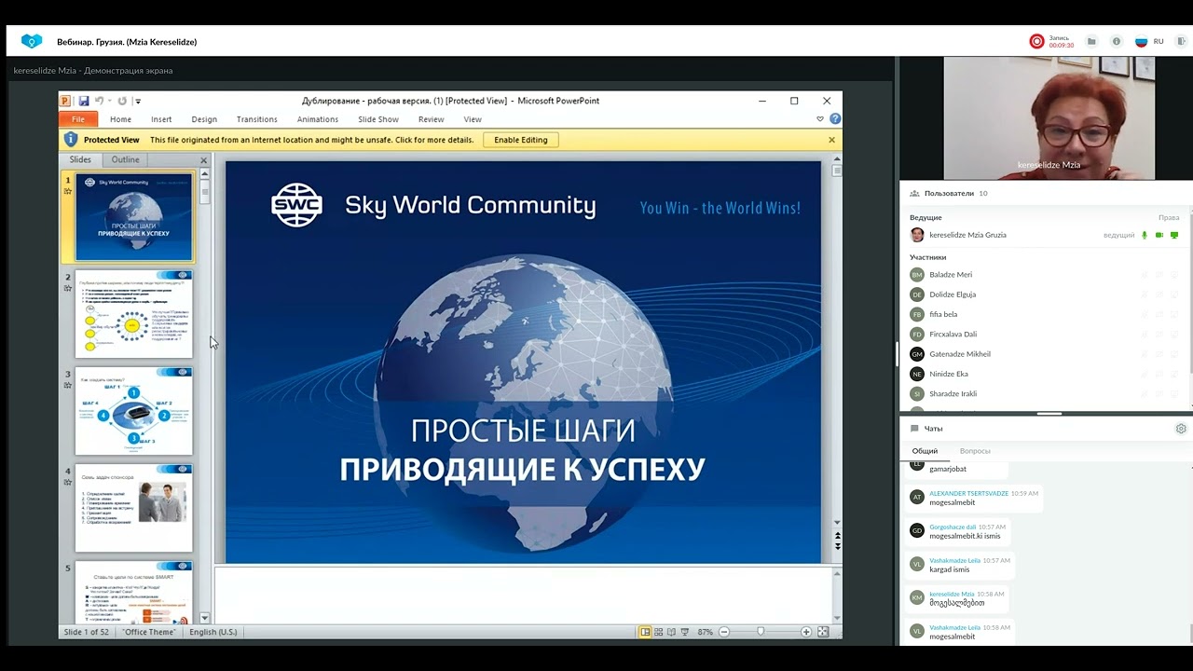Select slide 3 thumbnail with step diagram

click(134, 411)
